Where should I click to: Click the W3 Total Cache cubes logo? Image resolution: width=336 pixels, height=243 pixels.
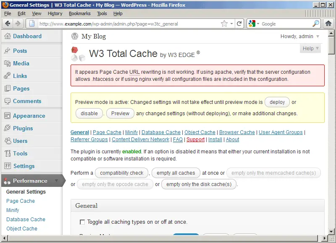[x=78, y=54]
